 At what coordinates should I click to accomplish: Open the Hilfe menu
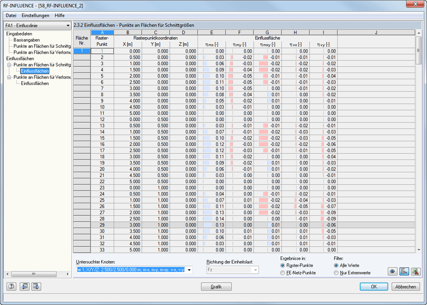[x=59, y=15]
